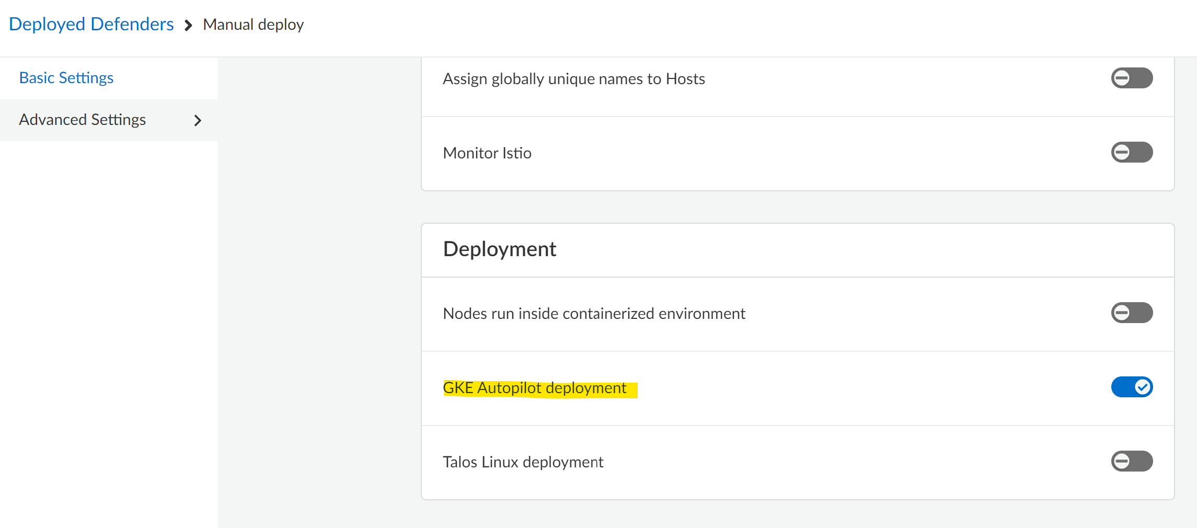Image resolution: width=1197 pixels, height=528 pixels.
Task: Open the Deployed Defenders breadcrumb link
Action: pos(91,24)
